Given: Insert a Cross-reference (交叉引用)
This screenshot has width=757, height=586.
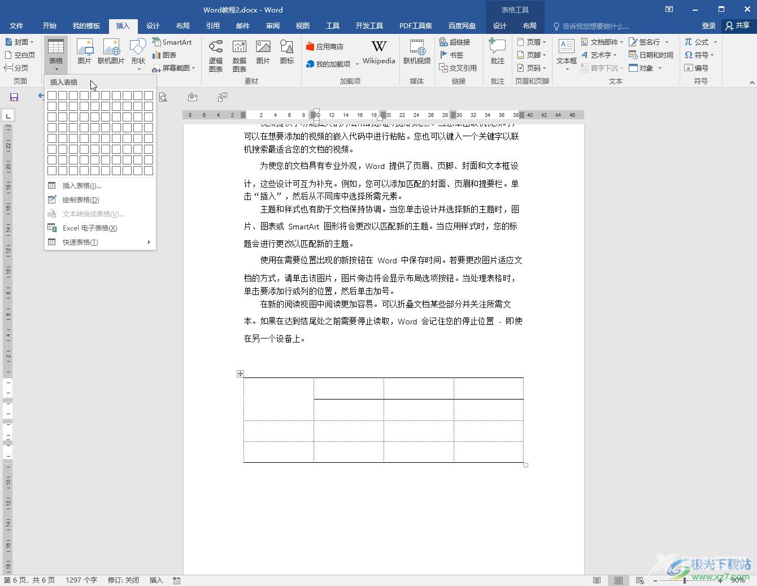Looking at the screenshot, I should [458, 68].
